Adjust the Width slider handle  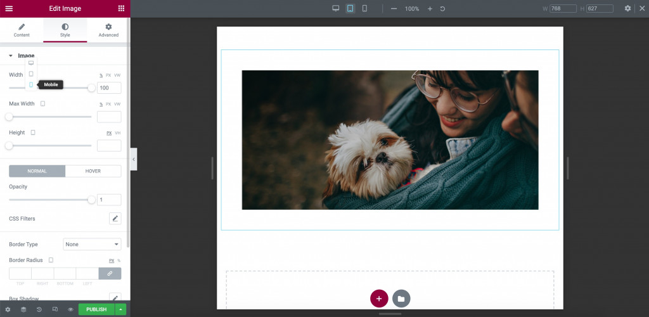(91, 87)
